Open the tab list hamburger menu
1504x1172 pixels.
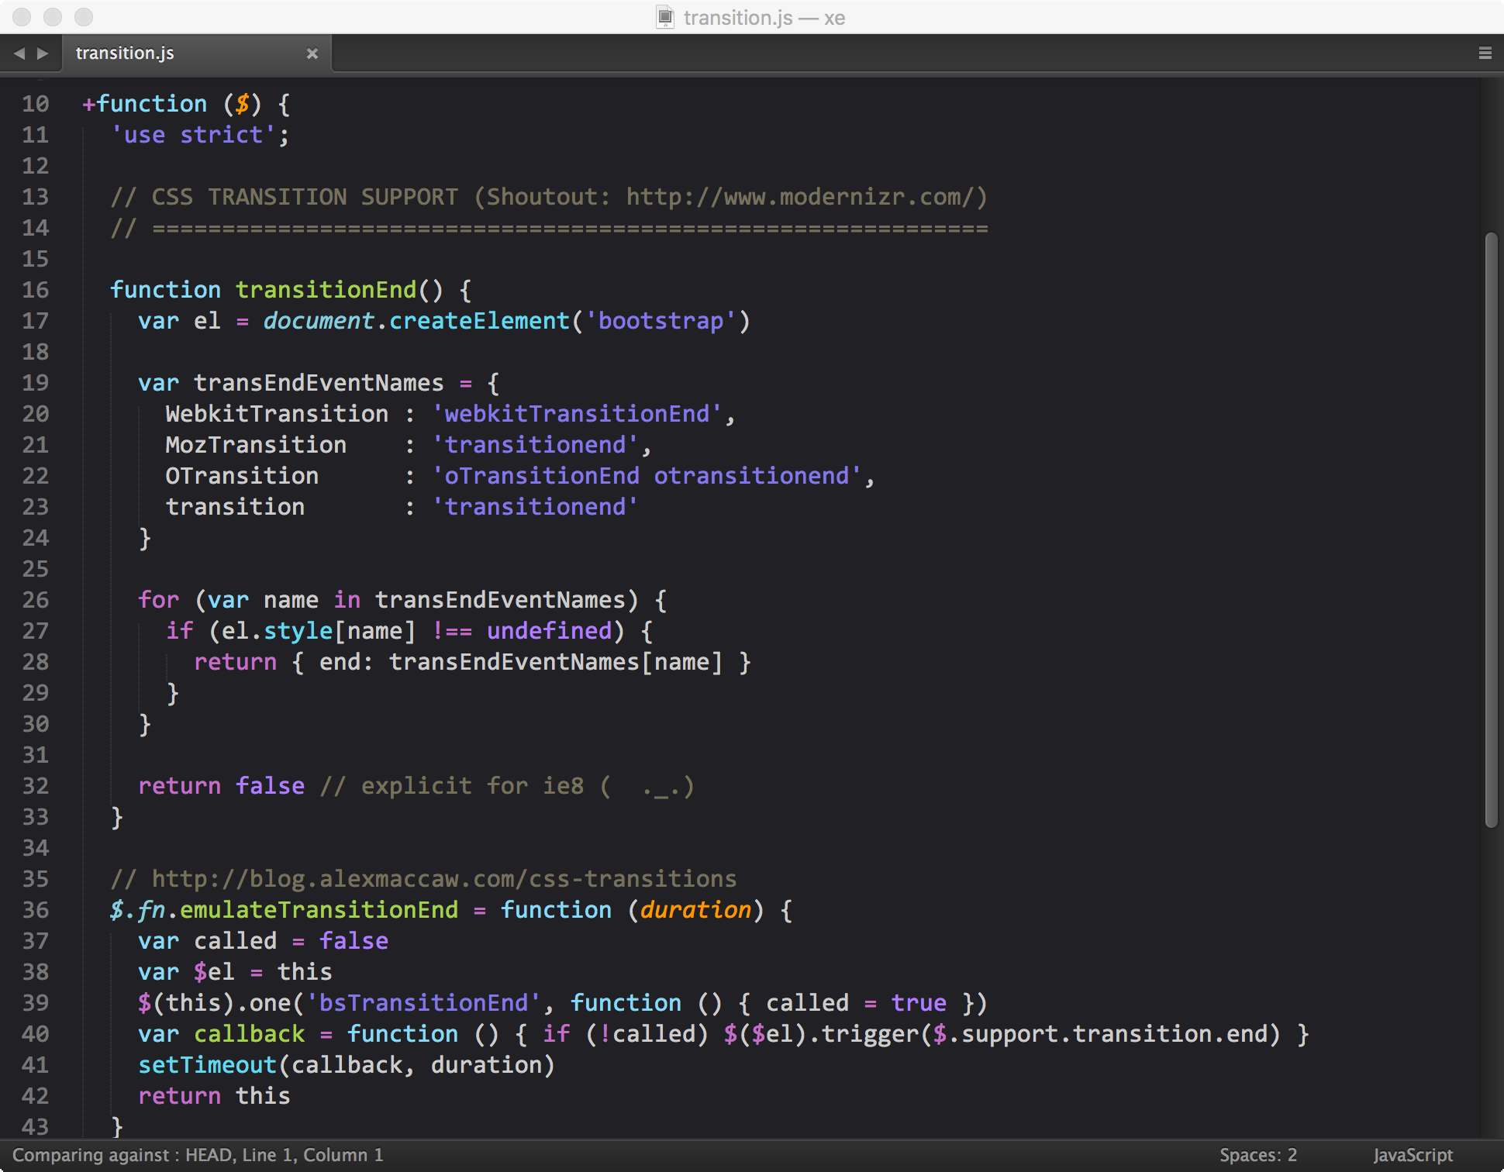(1485, 53)
